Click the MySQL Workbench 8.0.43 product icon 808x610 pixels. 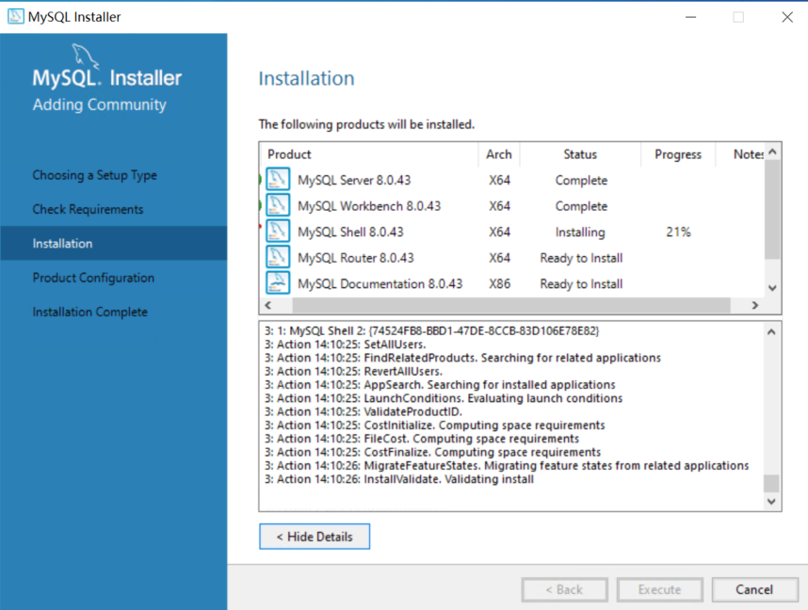[x=278, y=205]
